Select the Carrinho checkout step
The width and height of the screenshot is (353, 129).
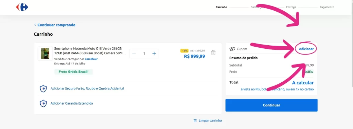click(221, 7)
